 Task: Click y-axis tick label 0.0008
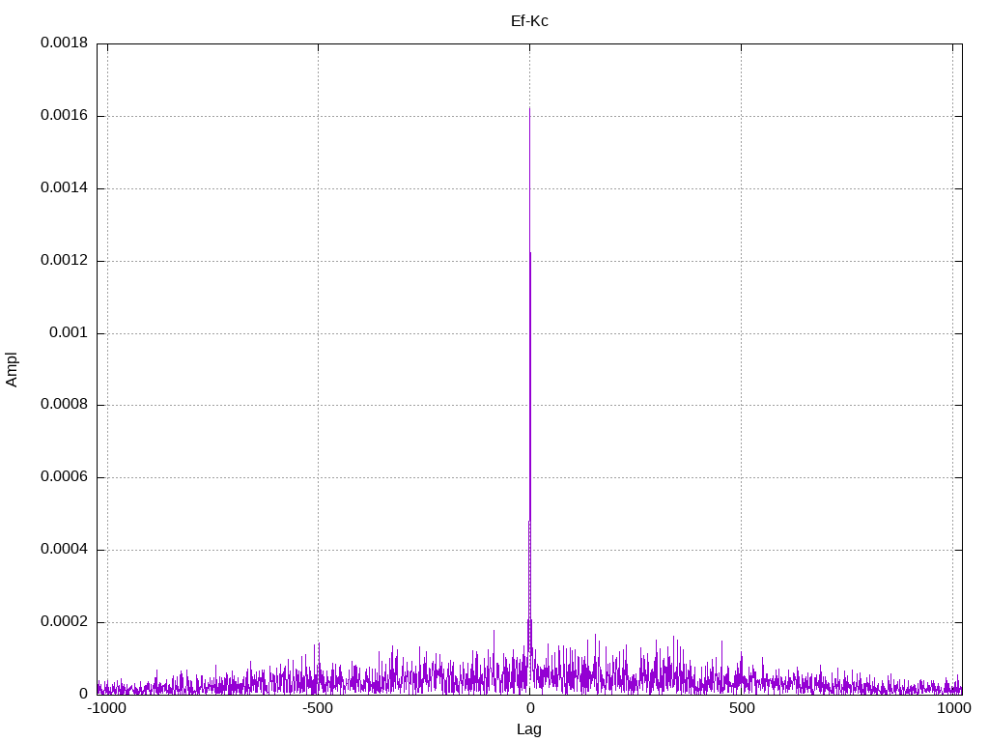pos(65,405)
